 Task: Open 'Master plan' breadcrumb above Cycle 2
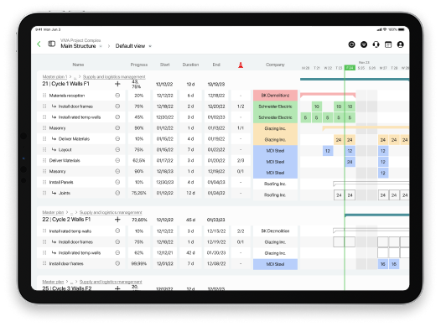[x=53, y=212]
